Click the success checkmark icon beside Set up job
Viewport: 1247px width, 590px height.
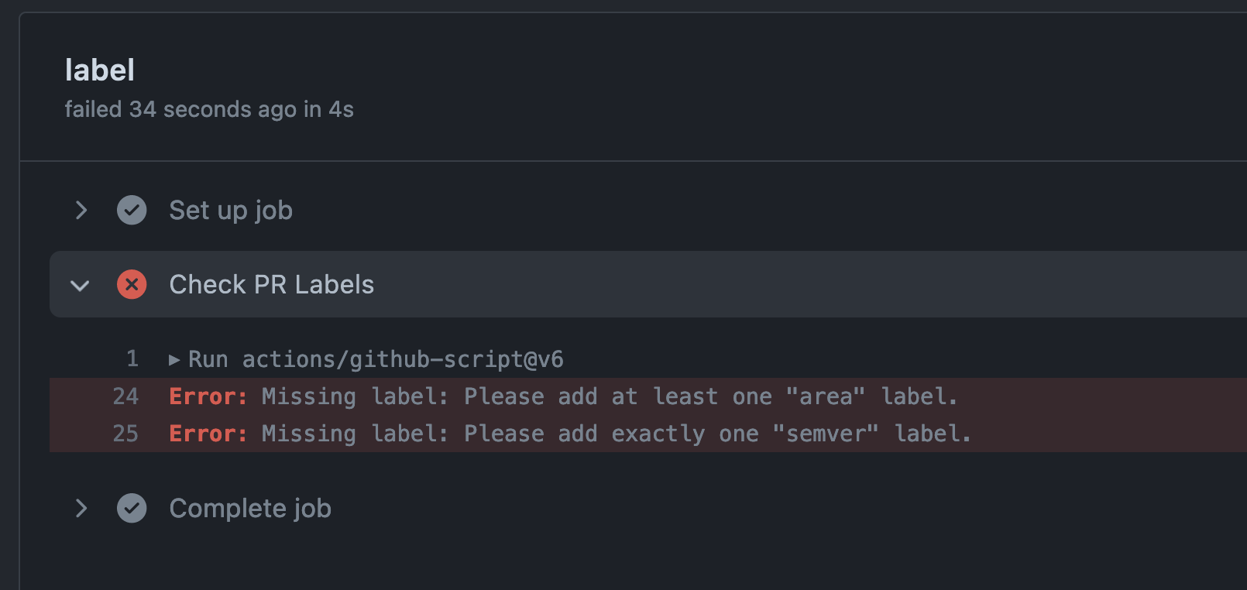coord(132,210)
